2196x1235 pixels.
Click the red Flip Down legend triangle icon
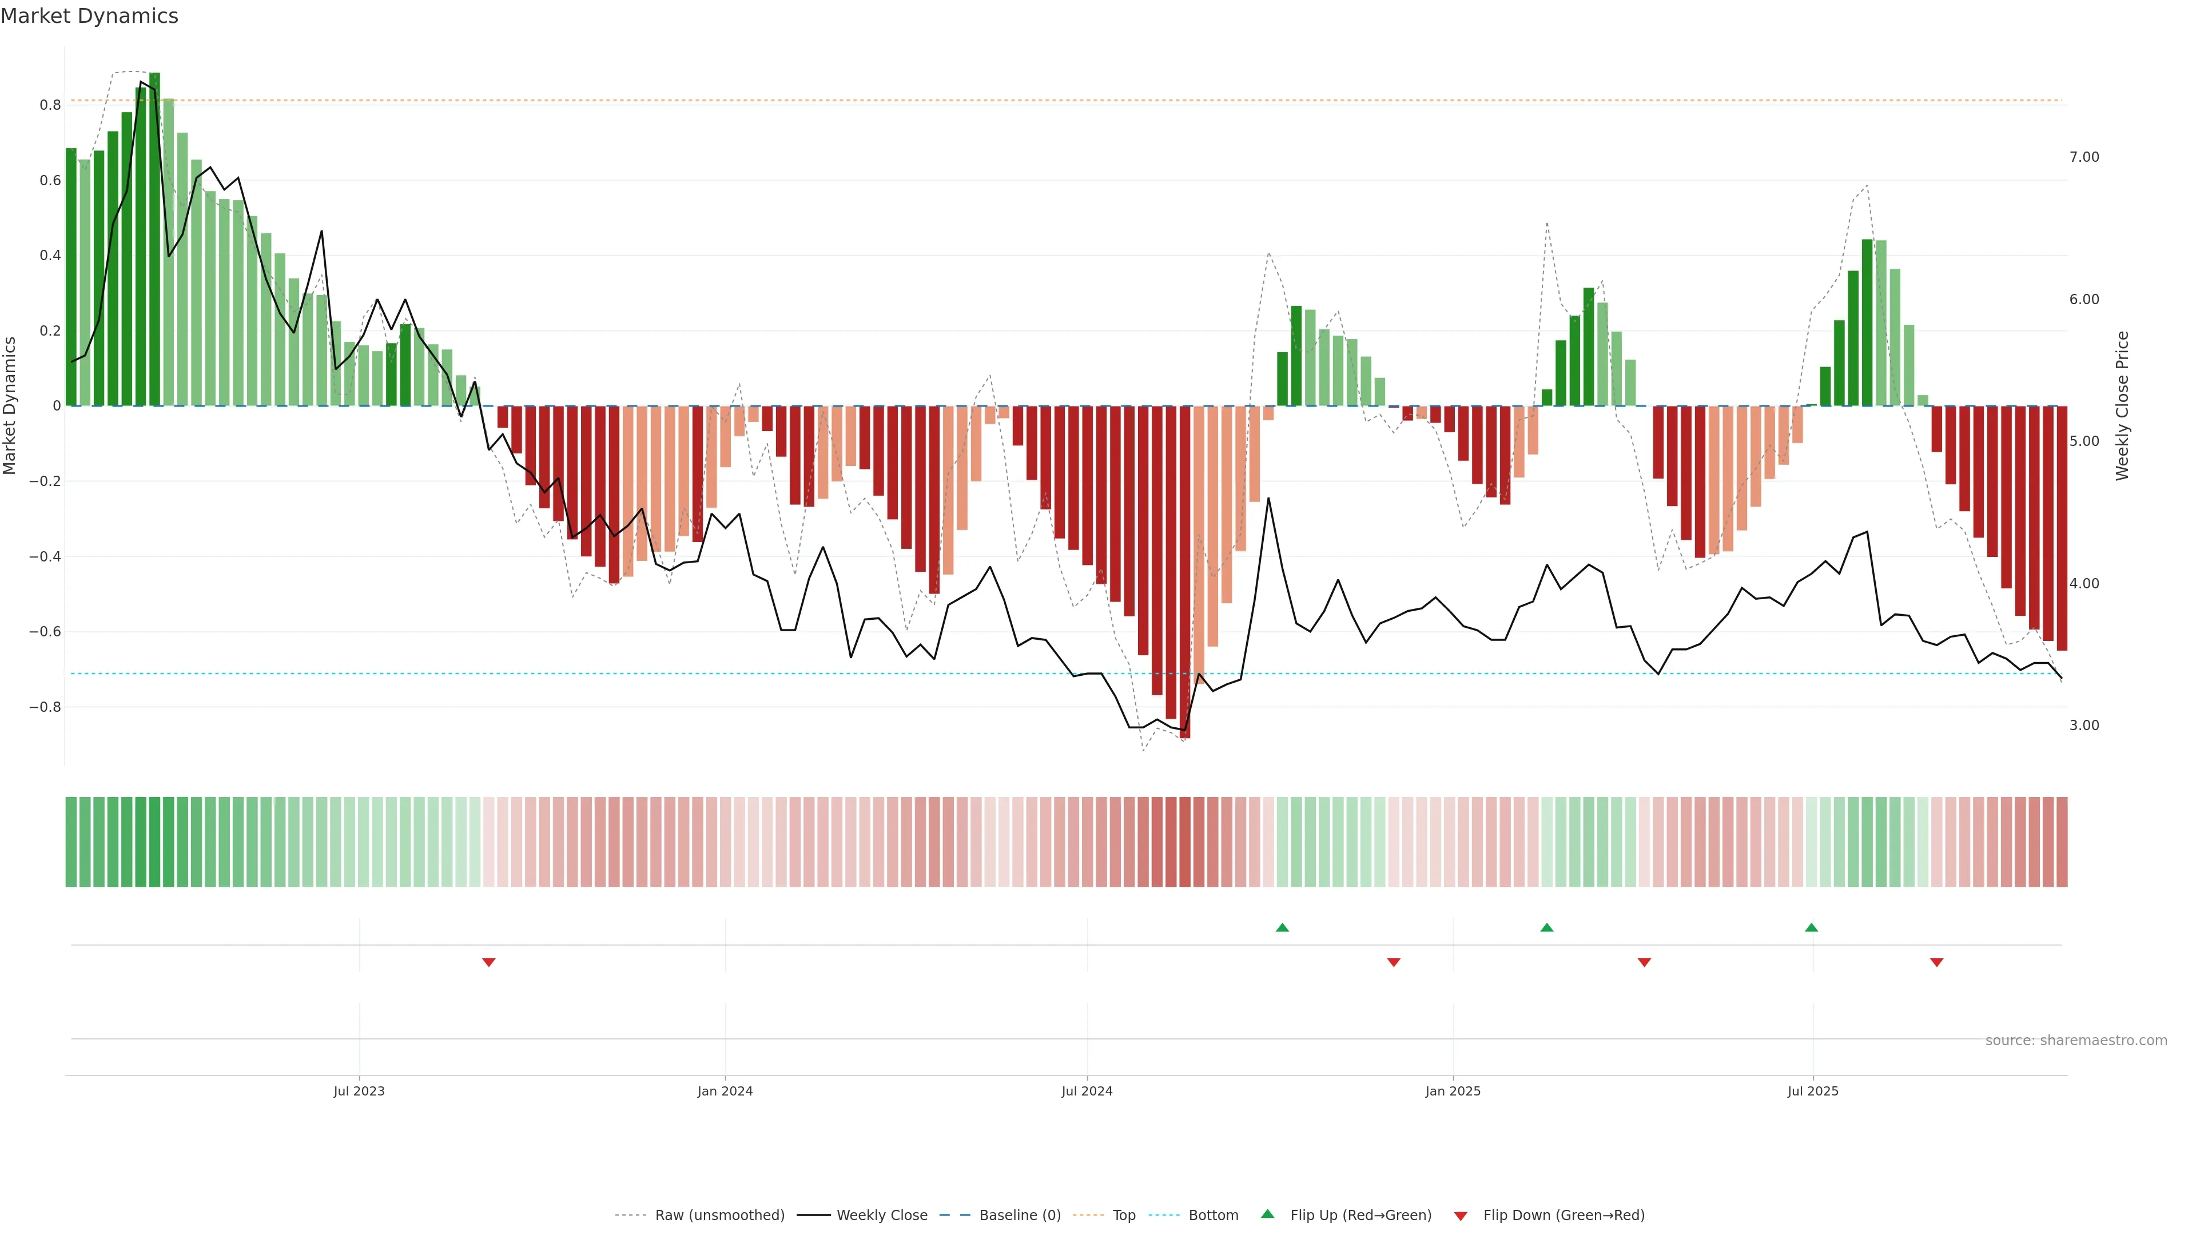[x=1461, y=1216]
